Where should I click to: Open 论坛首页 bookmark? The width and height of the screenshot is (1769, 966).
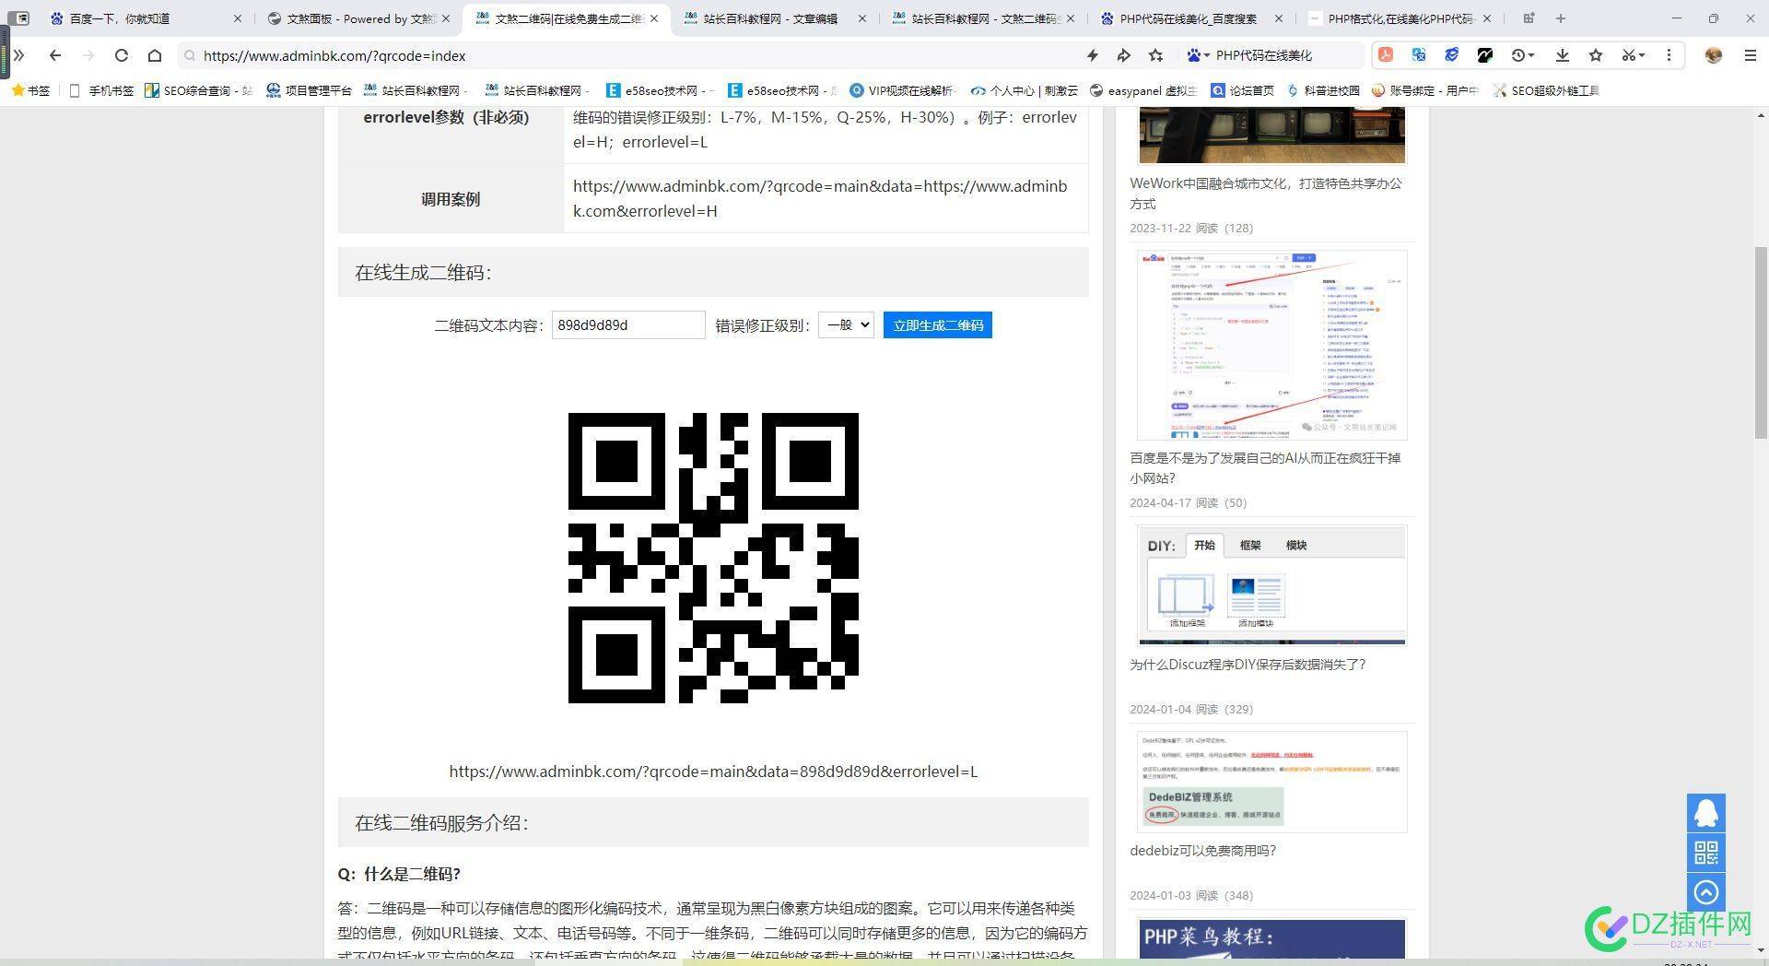1243,90
